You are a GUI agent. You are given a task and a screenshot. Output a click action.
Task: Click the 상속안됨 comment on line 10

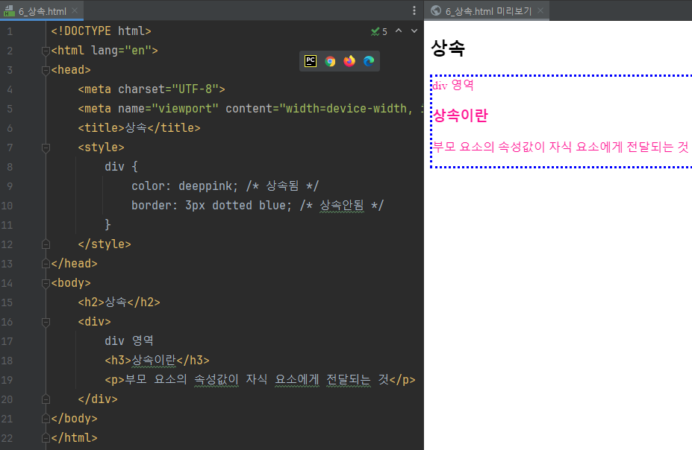click(x=342, y=206)
